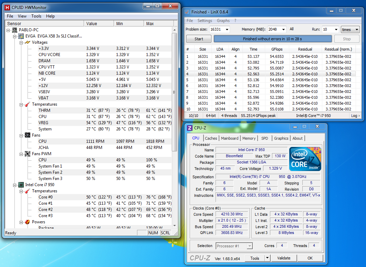Click the Validate button in CPU-Z
This screenshot has height=267, width=366.
[284, 258]
